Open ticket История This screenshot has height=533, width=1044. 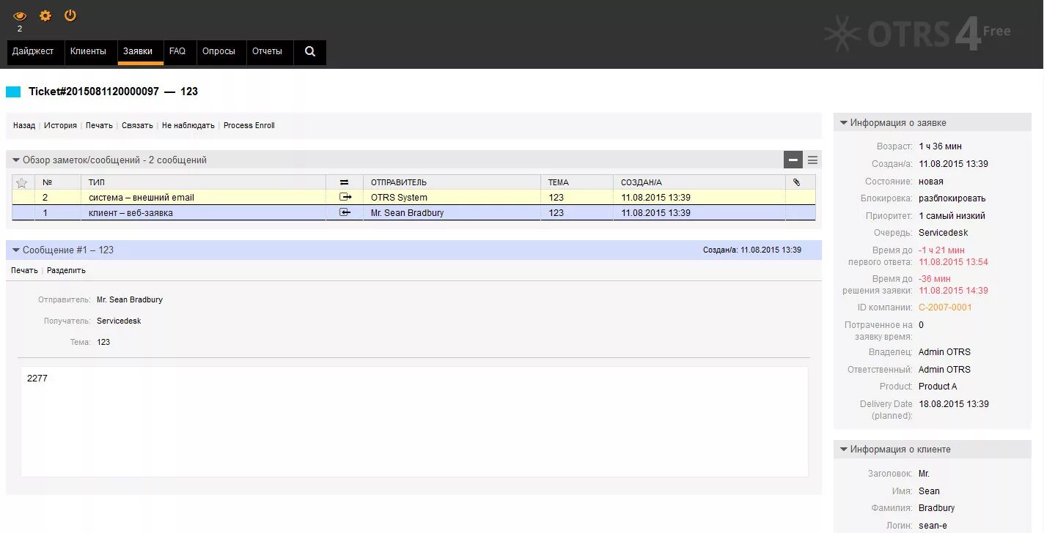60,126
